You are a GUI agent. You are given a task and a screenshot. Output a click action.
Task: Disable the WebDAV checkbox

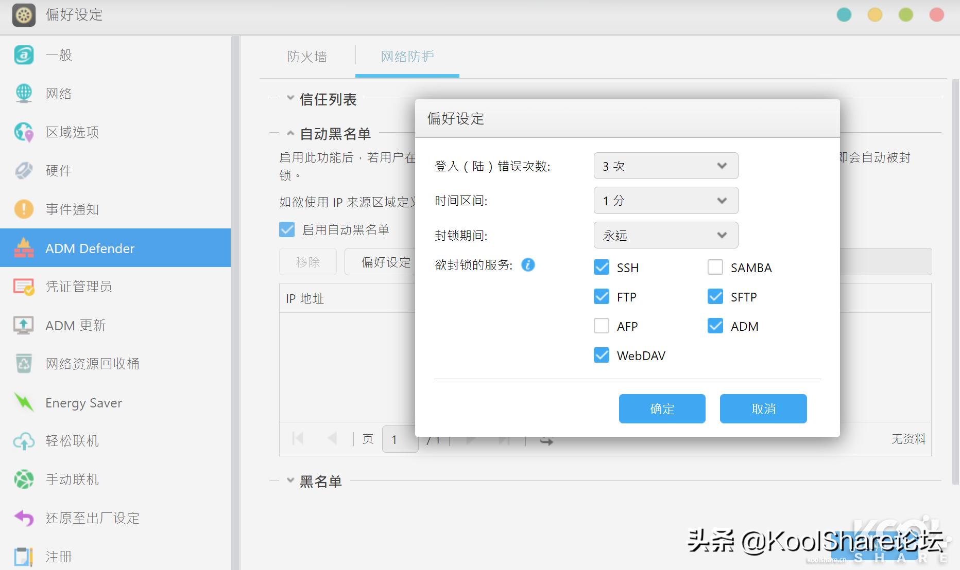pos(602,355)
